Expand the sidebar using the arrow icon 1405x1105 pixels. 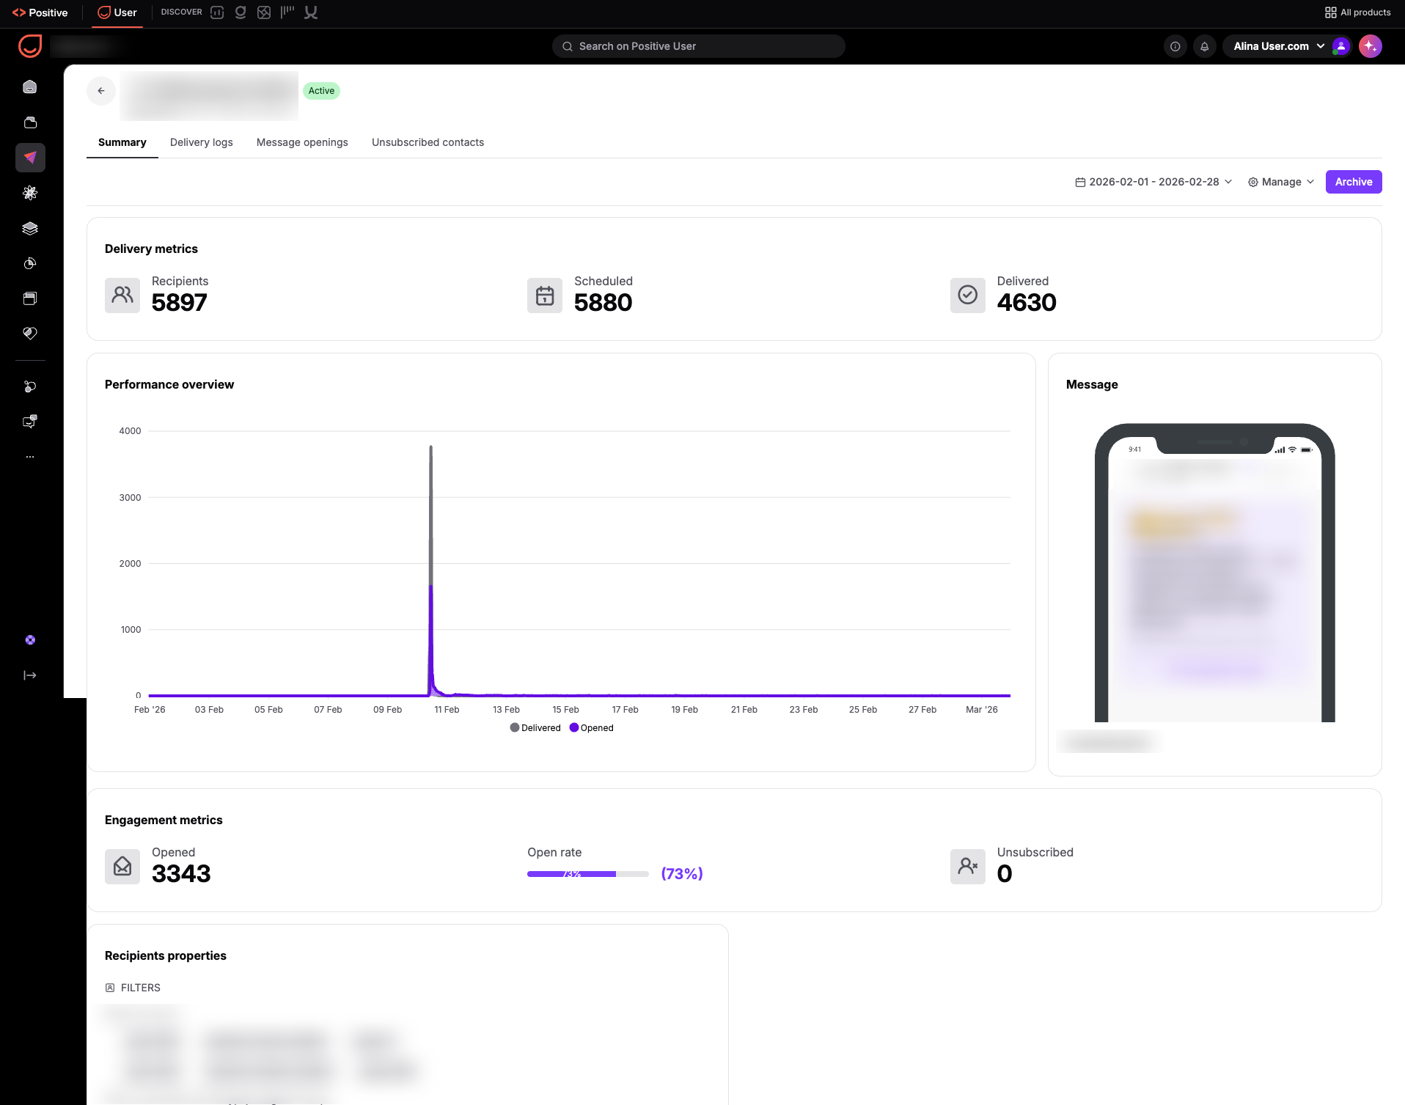30,675
